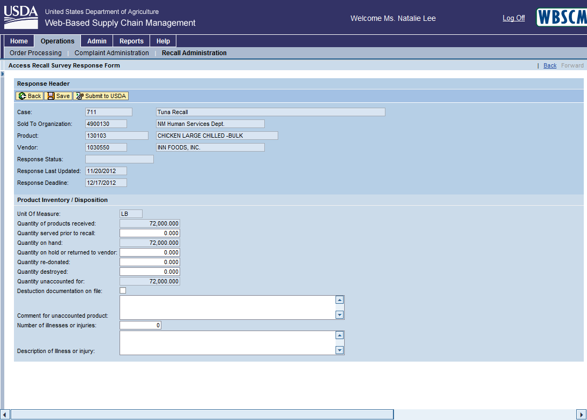Click Quantity destroyed input field
Viewport: 587px width, 420px height.
150,272
